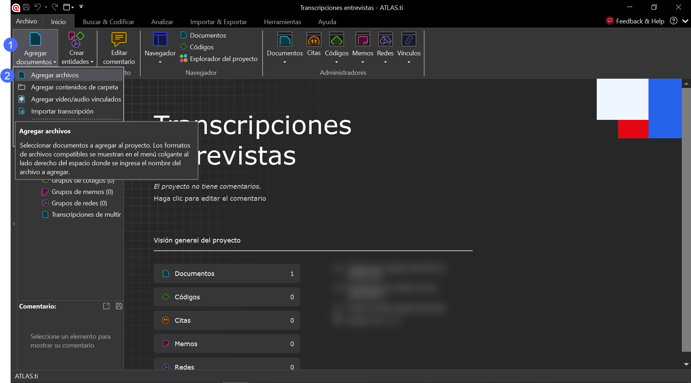Image resolution: width=691 pixels, height=383 pixels.
Task: Open Documentos in the Navegador group
Action: 203,35
